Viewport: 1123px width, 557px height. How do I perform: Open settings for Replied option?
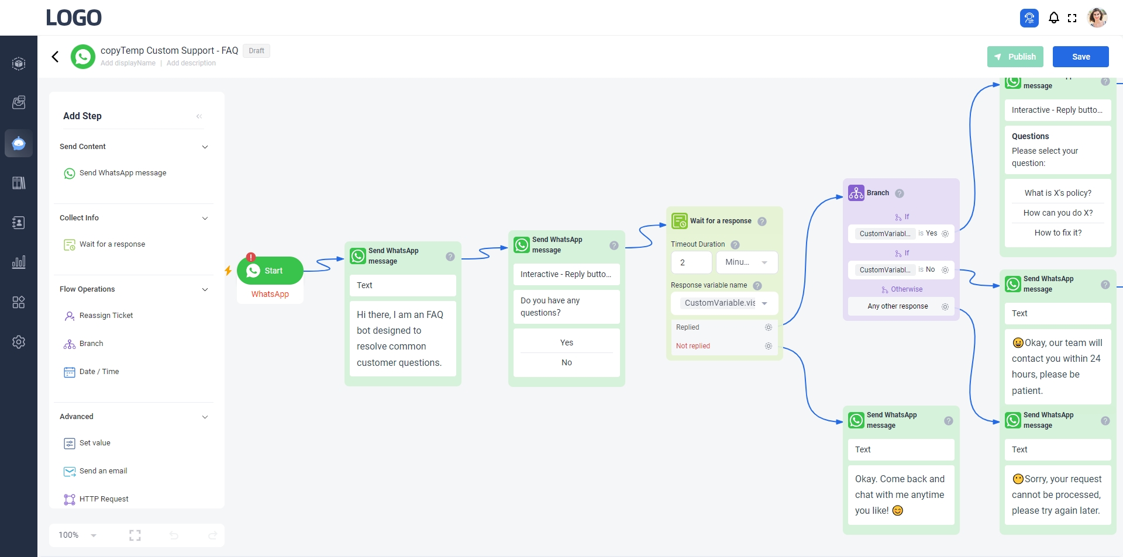click(x=769, y=327)
